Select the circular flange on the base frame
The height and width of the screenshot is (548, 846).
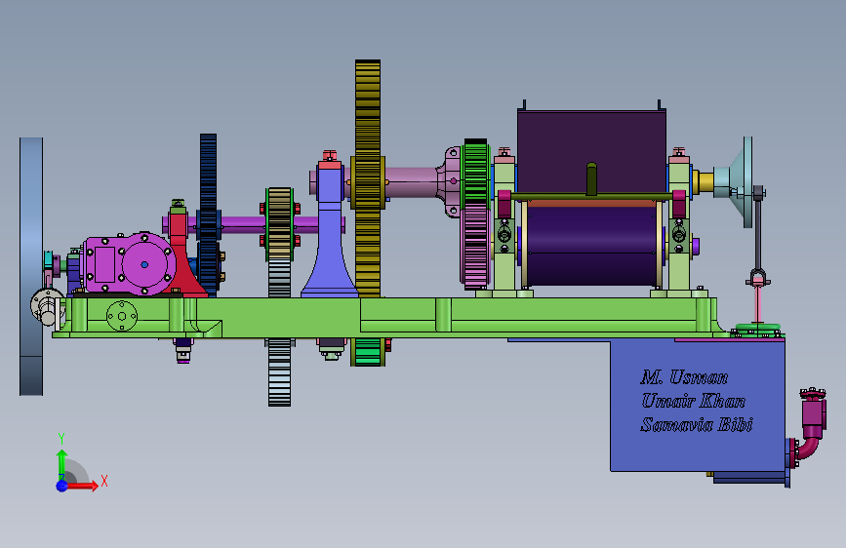click(x=122, y=316)
